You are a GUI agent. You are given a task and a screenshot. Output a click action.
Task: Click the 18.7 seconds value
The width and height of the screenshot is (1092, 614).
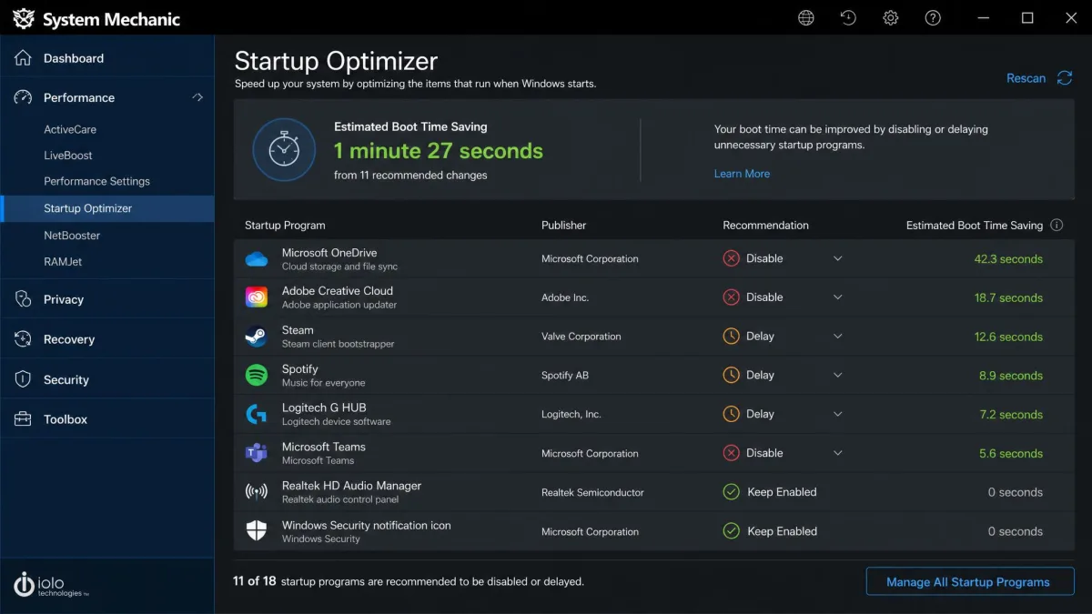[1008, 297]
